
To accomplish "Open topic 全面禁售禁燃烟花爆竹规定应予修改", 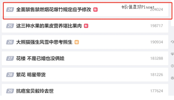I will [54, 10].
